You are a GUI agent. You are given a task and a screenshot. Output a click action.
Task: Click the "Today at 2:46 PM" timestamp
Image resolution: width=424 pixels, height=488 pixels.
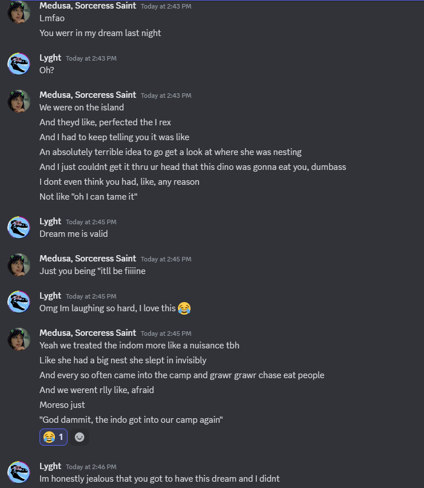(x=91, y=467)
